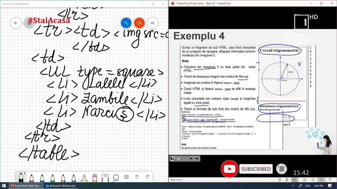Open the Windows Start menu
Viewport: 337px width, 189px height.
click(x=4, y=186)
